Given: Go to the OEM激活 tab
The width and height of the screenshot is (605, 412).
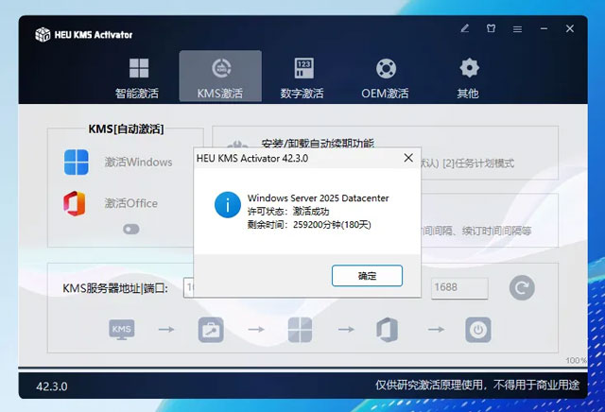Looking at the screenshot, I should [x=385, y=77].
